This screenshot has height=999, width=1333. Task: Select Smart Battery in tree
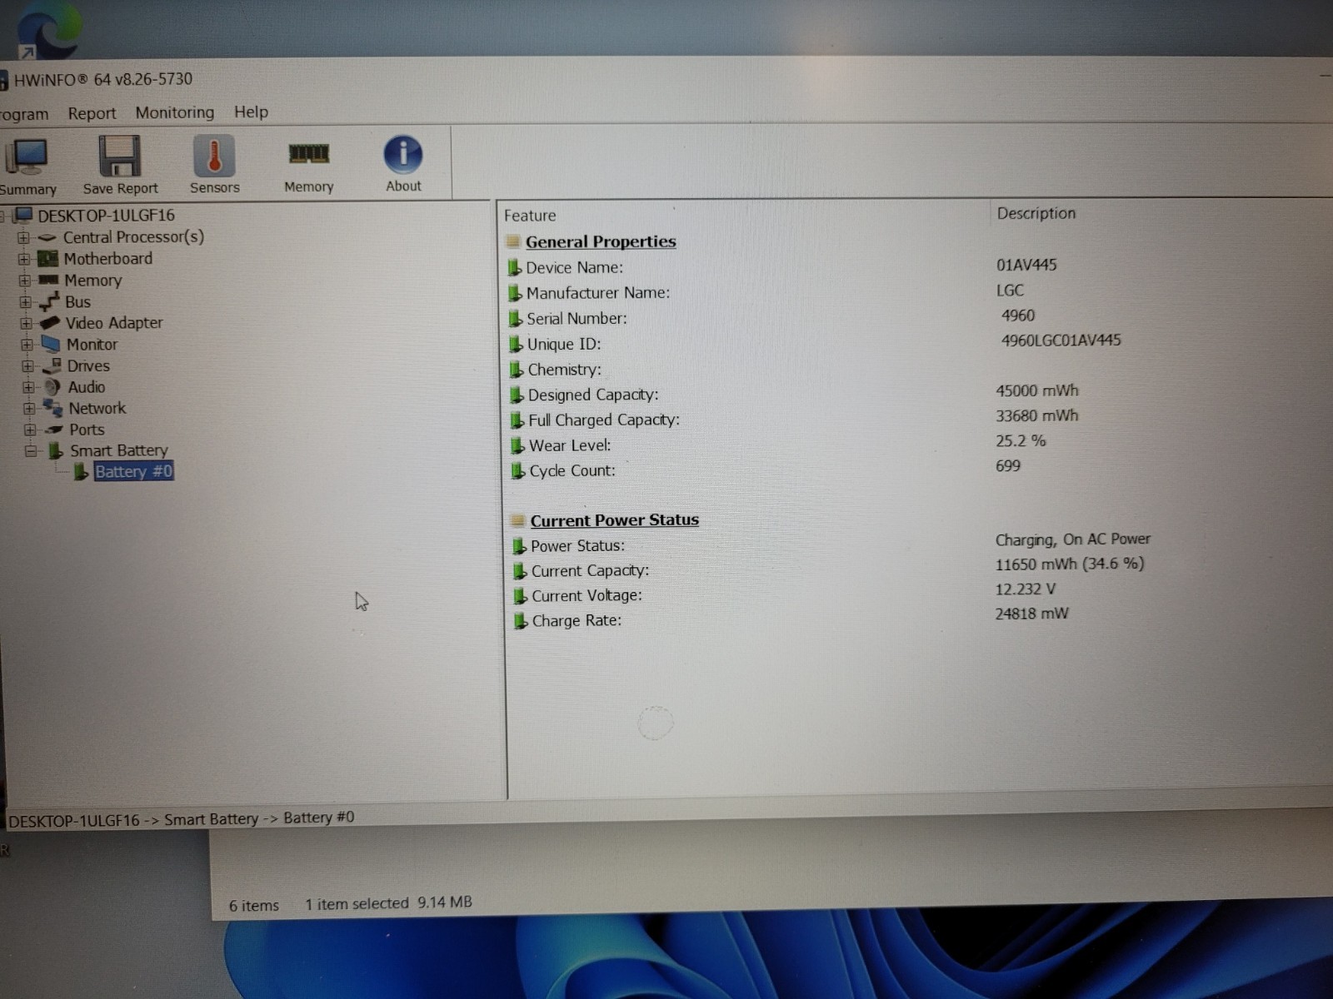pos(119,451)
